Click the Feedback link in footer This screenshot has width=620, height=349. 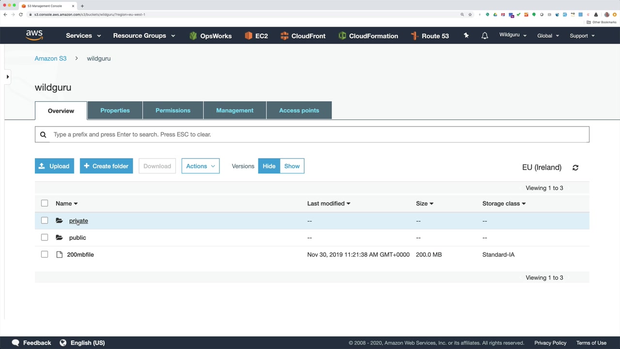point(37,343)
